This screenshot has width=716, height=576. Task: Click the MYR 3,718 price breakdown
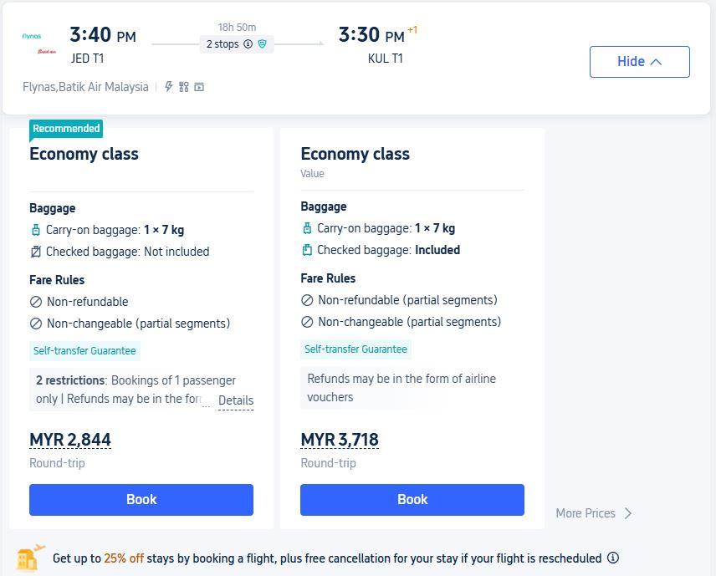click(x=340, y=440)
